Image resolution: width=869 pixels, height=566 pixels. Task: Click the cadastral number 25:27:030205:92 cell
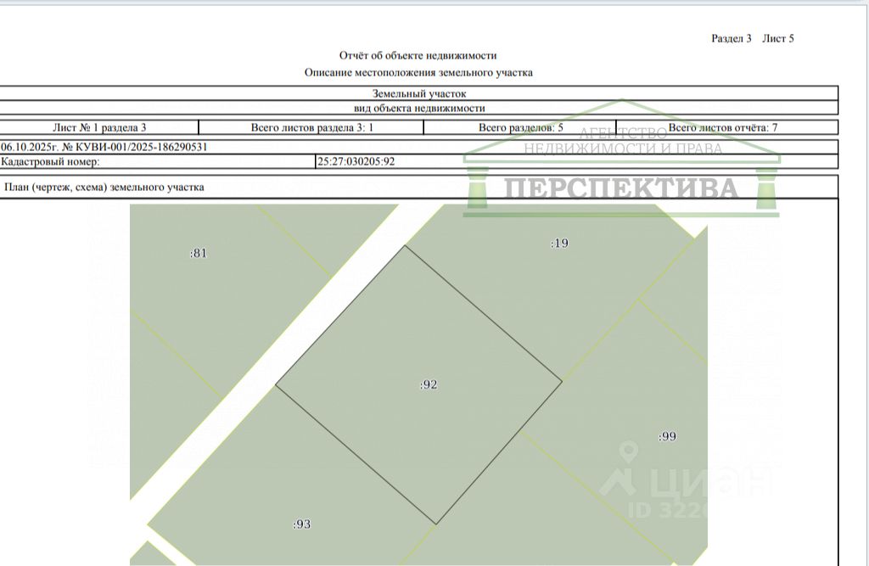click(x=576, y=161)
